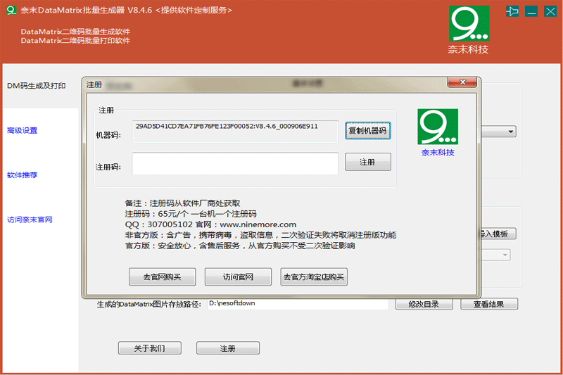Viewport: 563px width, 375px height.
Task: Click 去官方淘宝店购买 button
Action: [314, 277]
